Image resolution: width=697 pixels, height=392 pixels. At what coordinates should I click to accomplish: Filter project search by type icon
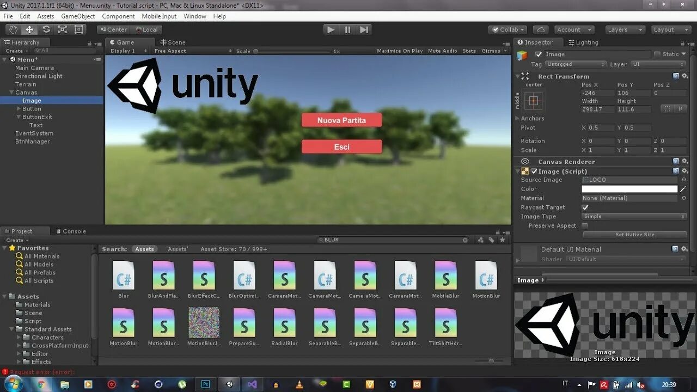coord(480,240)
